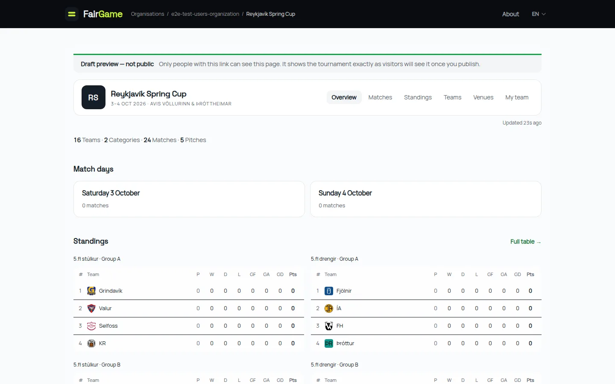Open e2e-test-users-organization breadcrumb
Image resolution: width=615 pixels, height=384 pixels.
click(205, 14)
